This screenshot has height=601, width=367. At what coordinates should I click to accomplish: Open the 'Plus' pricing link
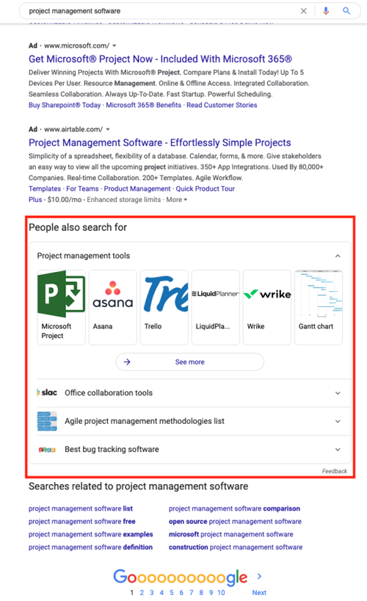click(x=35, y=200)
